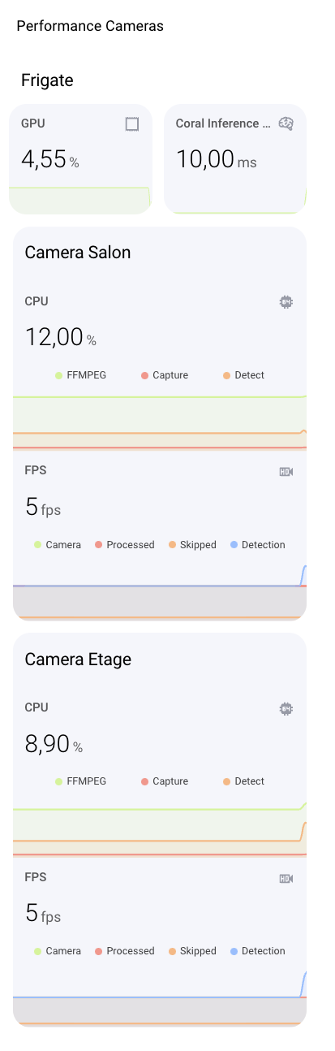This screenshot has height=1051, width=335.
Task: Toggle FFMPEG series in Camera Salon CPU
Action: pyautogui.click(x=80, y=375)
